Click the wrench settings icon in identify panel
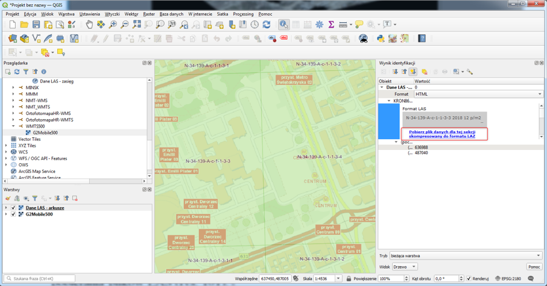 click(x=470, y=72)
